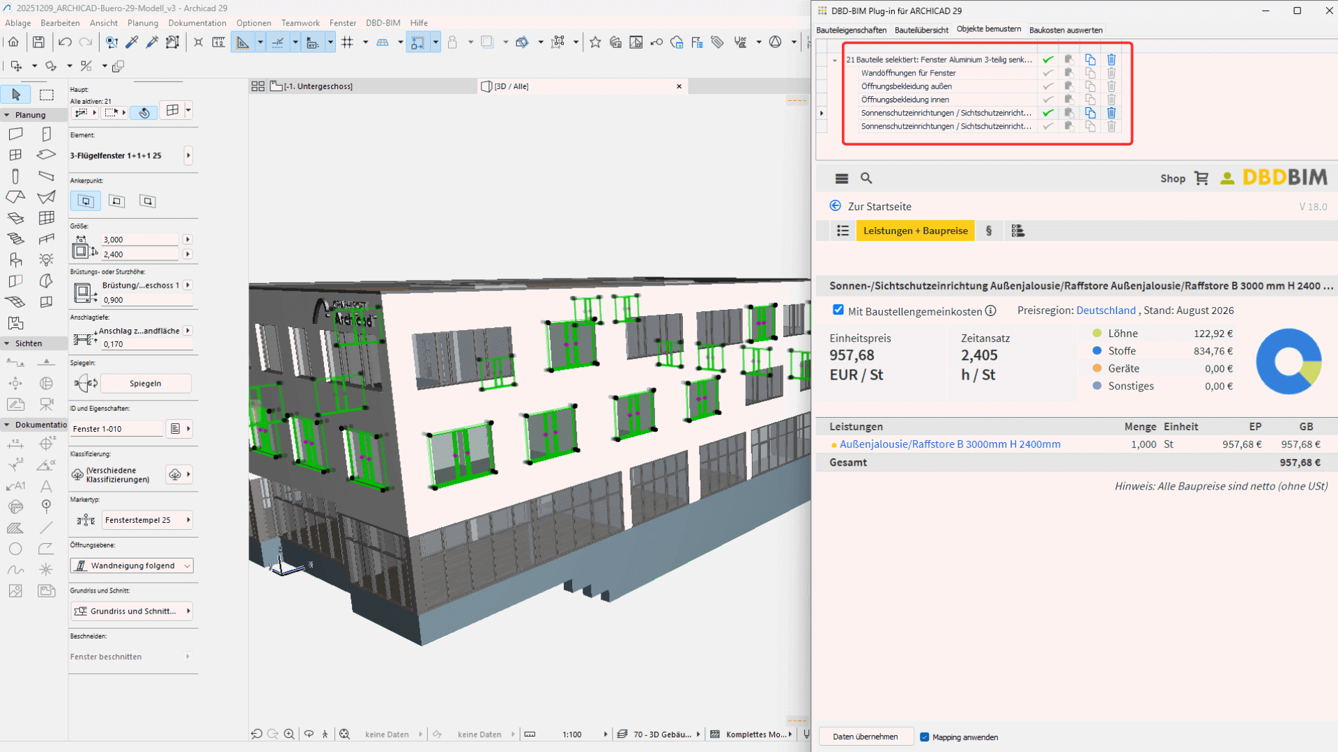The width and height of the screenshot is (1338, 752).
Task: Click the Save icon in the toolbar
Action: coord(38,42)
